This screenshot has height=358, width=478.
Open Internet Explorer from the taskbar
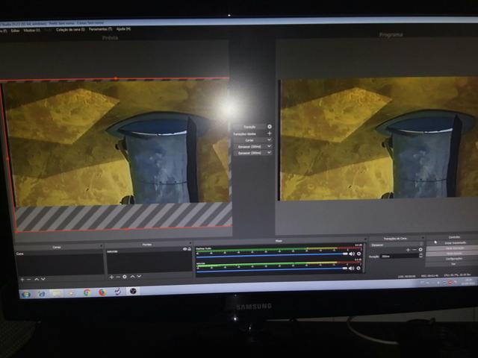(42, 294)
